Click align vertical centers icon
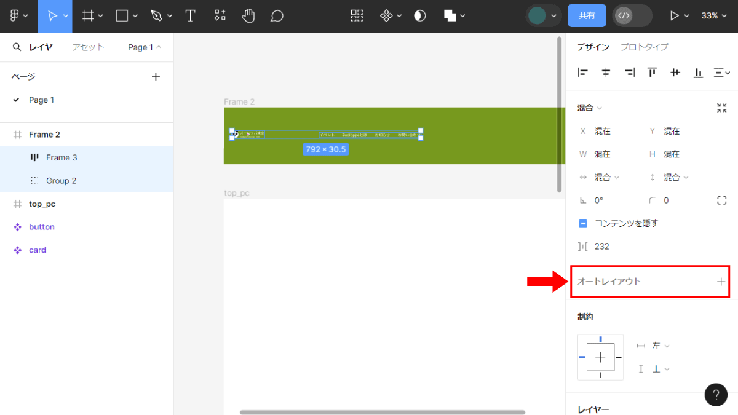 [675, 73]
